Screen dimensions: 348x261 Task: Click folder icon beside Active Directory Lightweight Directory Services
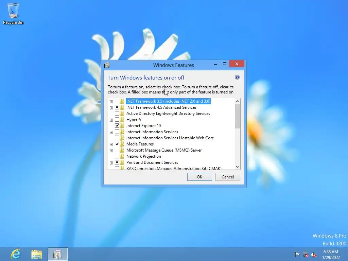click(x=122, y=114)
